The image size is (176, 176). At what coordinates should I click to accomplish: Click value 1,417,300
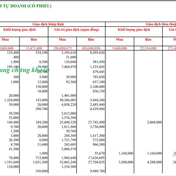(x=97, y=136)
